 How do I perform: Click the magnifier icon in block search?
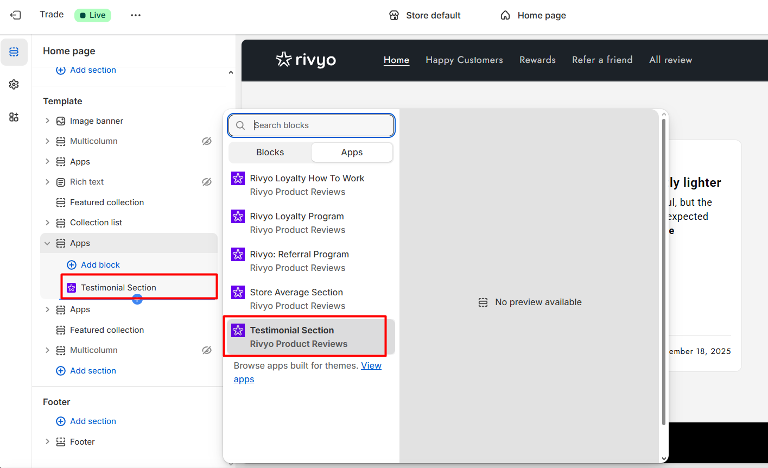[240, 125]
